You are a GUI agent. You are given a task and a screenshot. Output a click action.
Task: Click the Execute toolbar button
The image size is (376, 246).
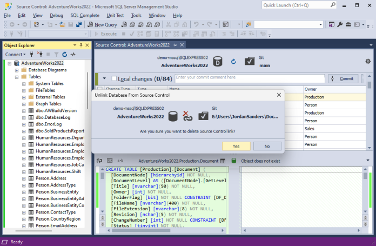coord(105,34)
